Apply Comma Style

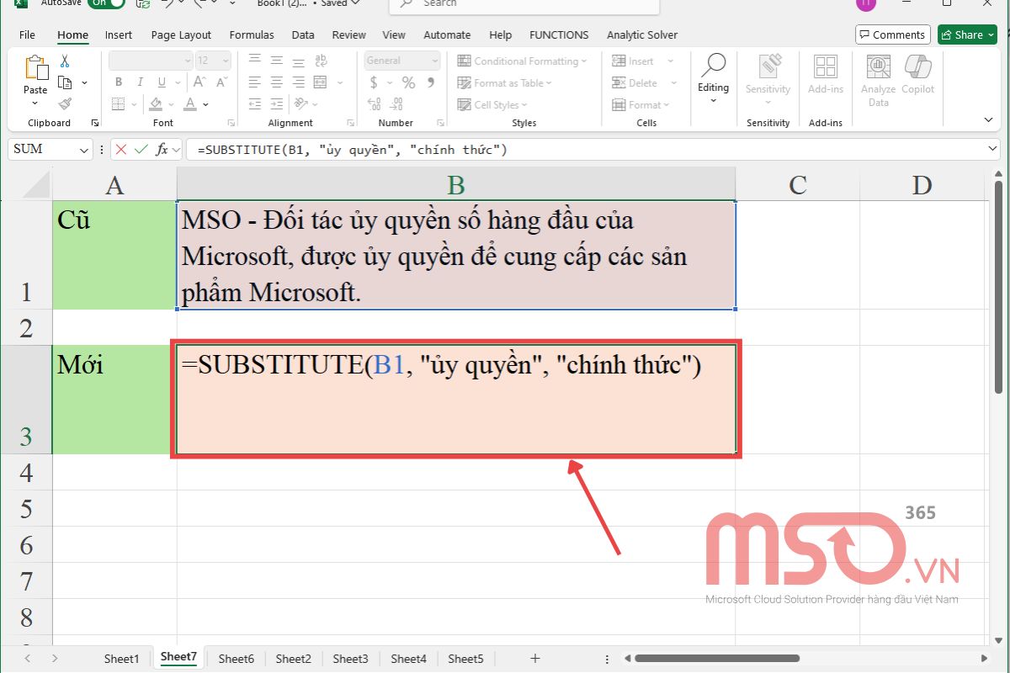coord(430,82)
